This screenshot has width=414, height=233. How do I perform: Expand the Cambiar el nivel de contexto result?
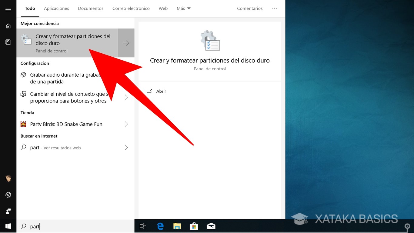(x=126, y=97)
